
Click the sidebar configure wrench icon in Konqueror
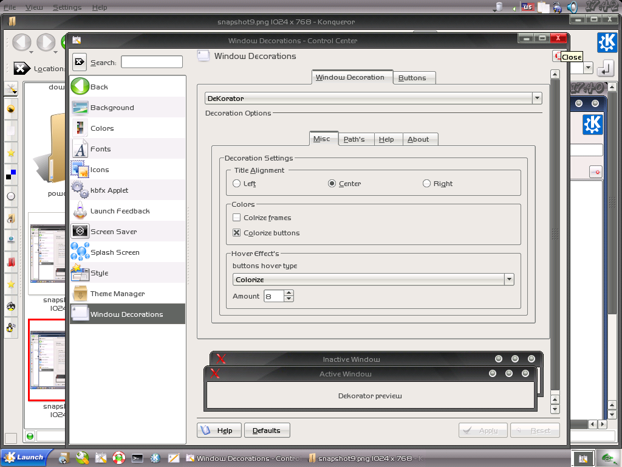11,89
